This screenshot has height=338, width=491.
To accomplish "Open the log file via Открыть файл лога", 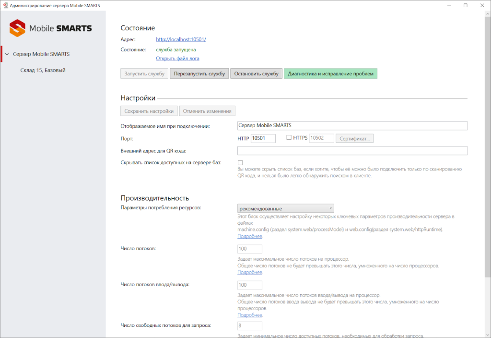I will [177, 58].
